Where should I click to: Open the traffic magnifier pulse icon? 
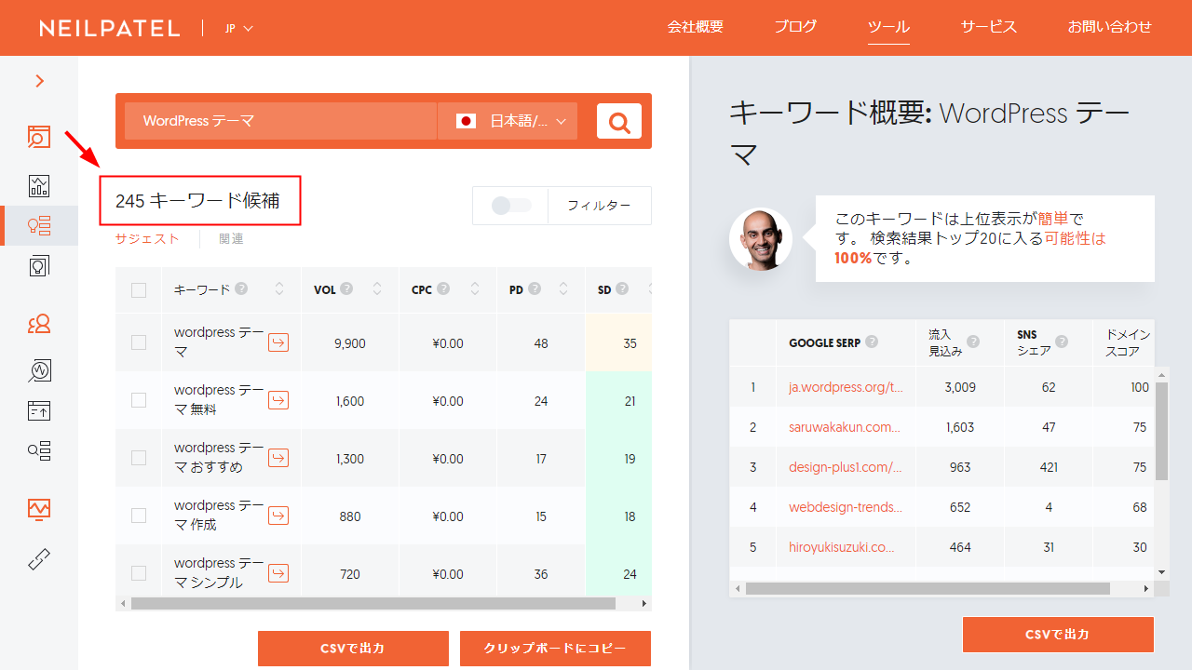(x=39, y=370)
